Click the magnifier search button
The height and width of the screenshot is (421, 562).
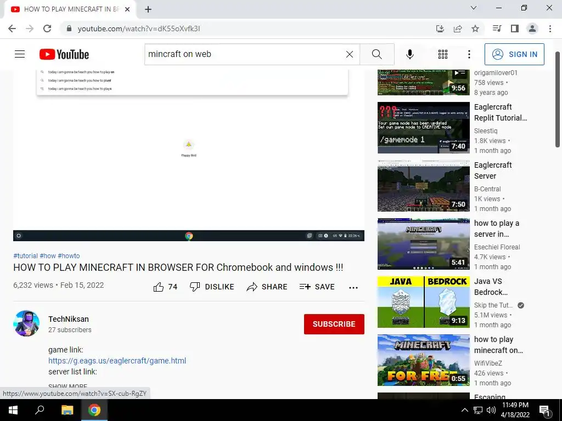click(377, 54)
